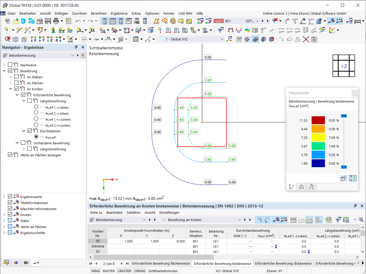The width and height of the screenshot is (366, 274).
Task: Click Gehe zu in table menu
Action: coord(96,212)
